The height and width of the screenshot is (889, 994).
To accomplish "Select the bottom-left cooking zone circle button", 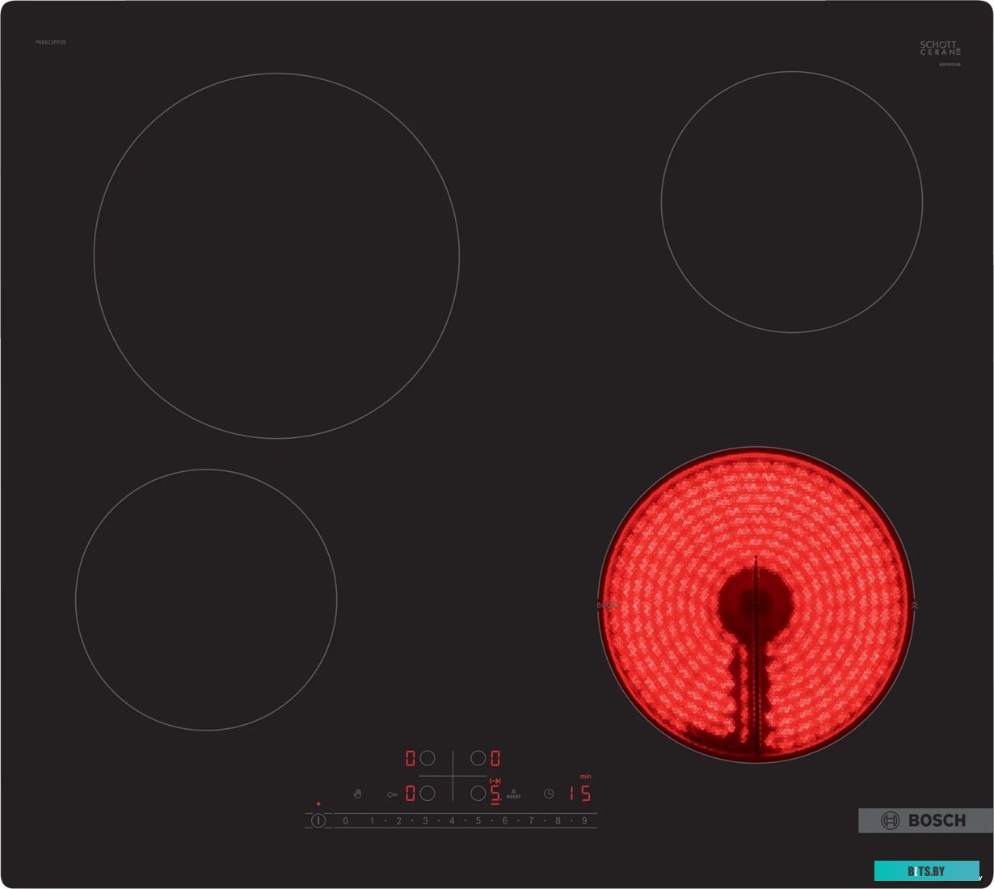I will [x=428, y=794].
